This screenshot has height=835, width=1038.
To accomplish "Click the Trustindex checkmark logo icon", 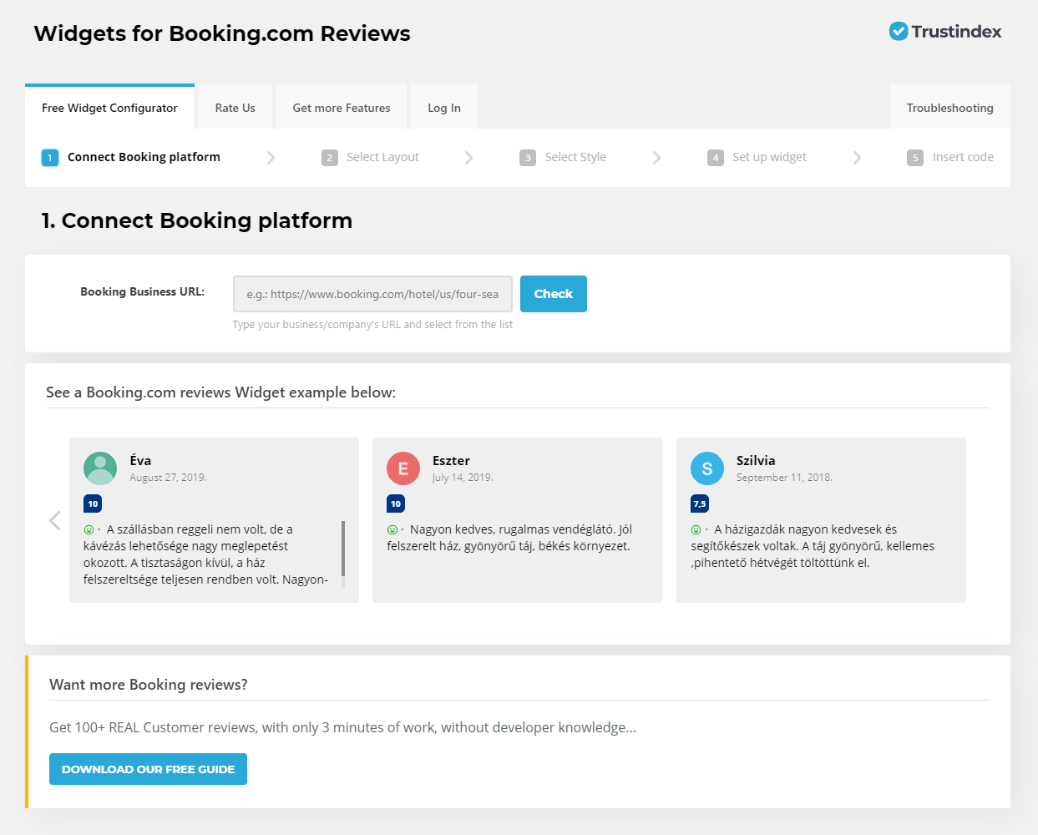I will point(899,32).
